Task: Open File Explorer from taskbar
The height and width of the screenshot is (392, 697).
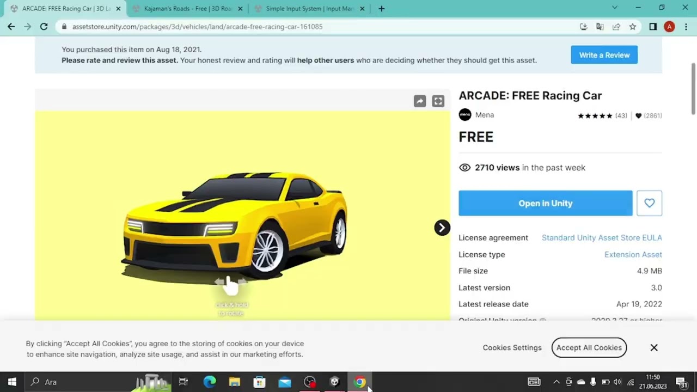Action: click(x=235, y=382)
